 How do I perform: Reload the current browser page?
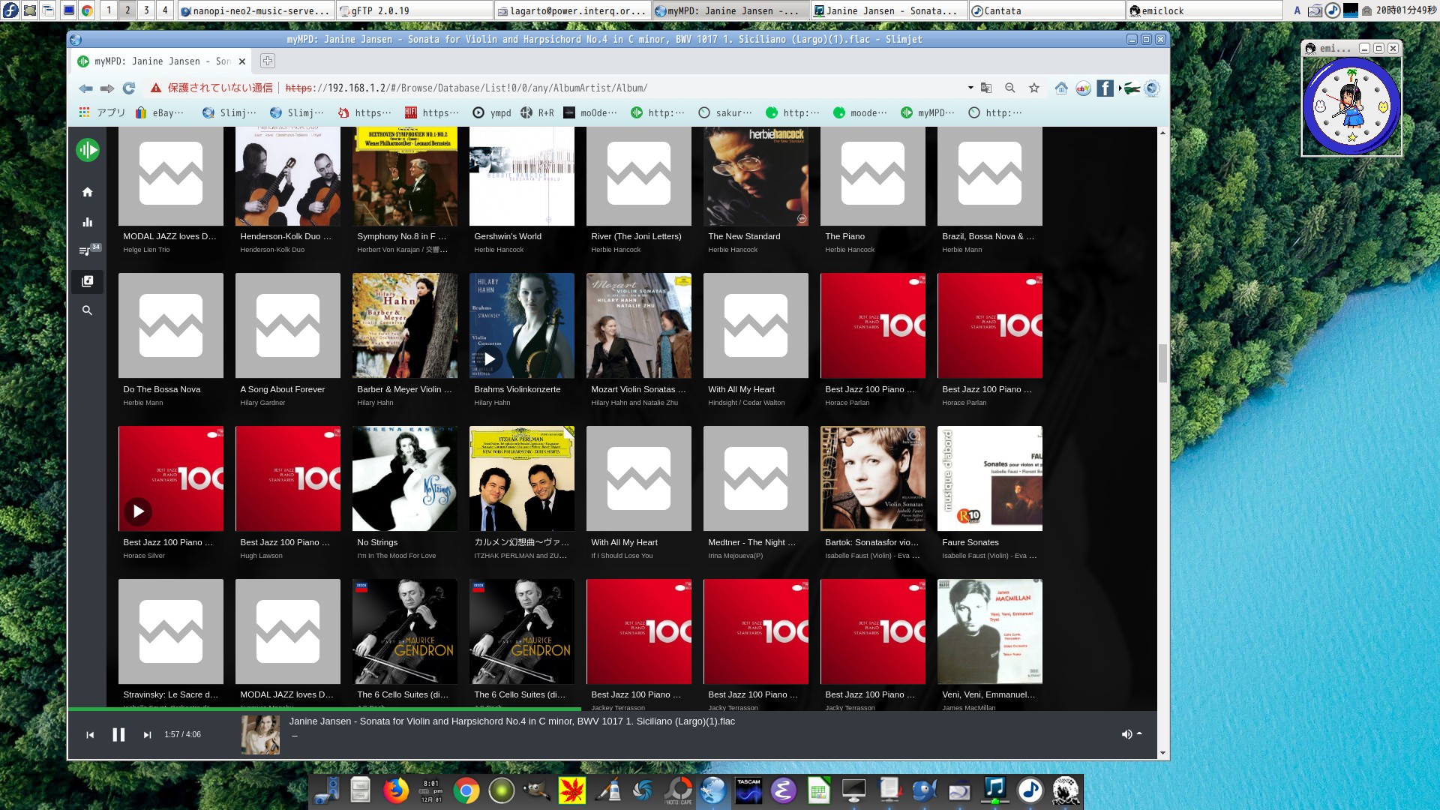(x=129, y=88)
